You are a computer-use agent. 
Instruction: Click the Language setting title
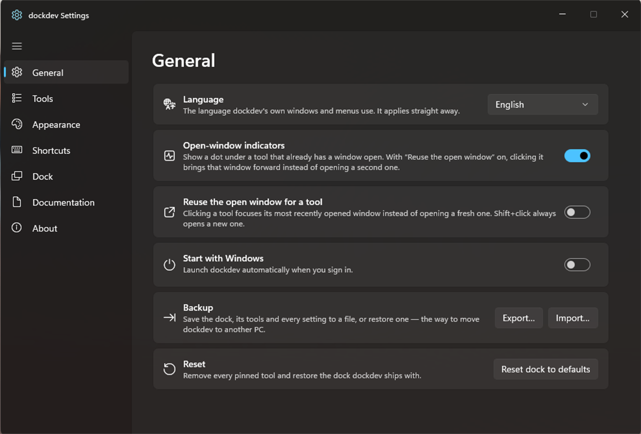pos(203,99)
